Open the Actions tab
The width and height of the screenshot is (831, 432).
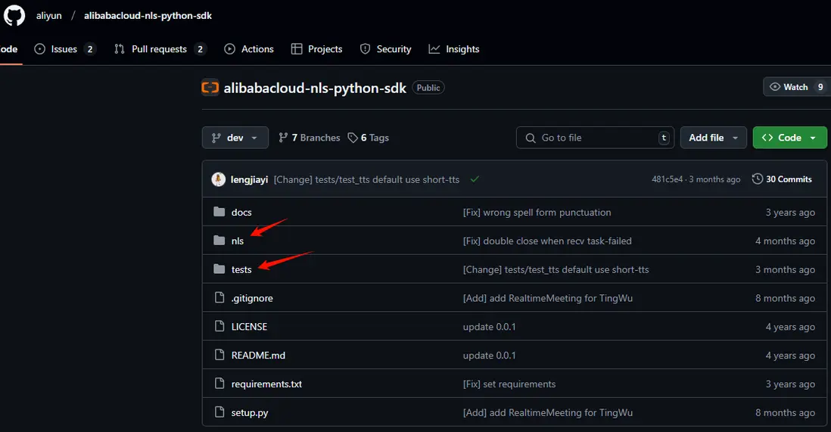(x=249, y=49)
